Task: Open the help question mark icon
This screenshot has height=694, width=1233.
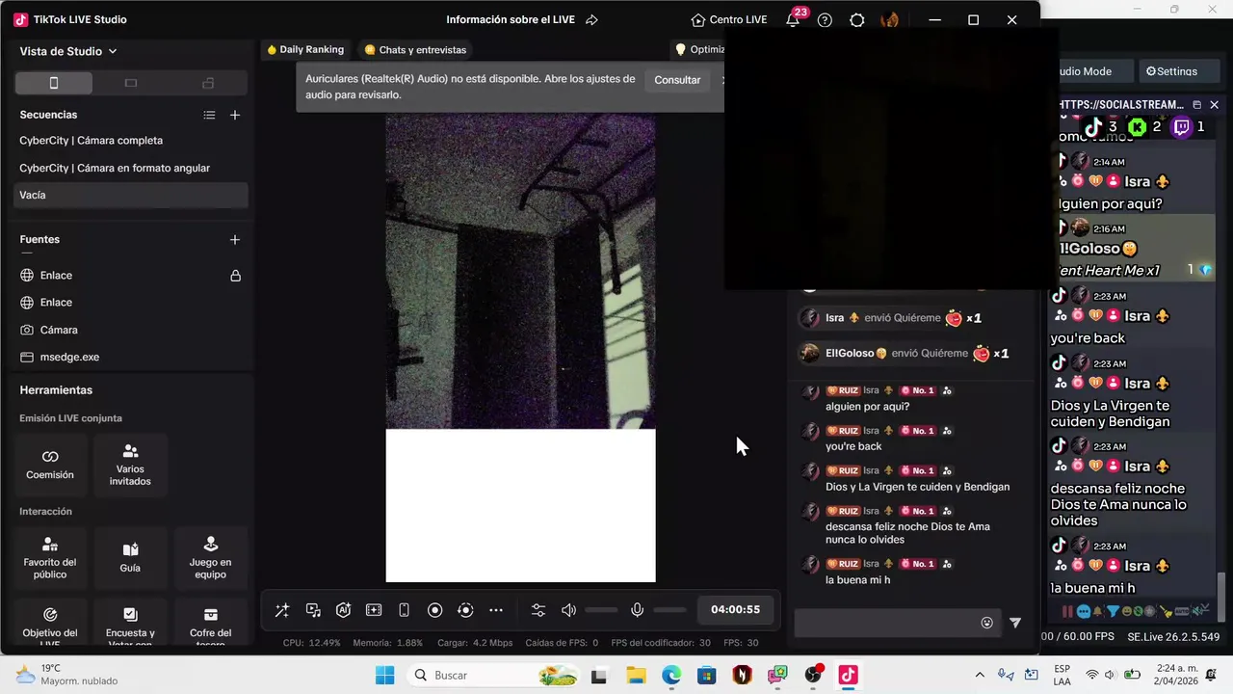Action: (x=825, y=19)
